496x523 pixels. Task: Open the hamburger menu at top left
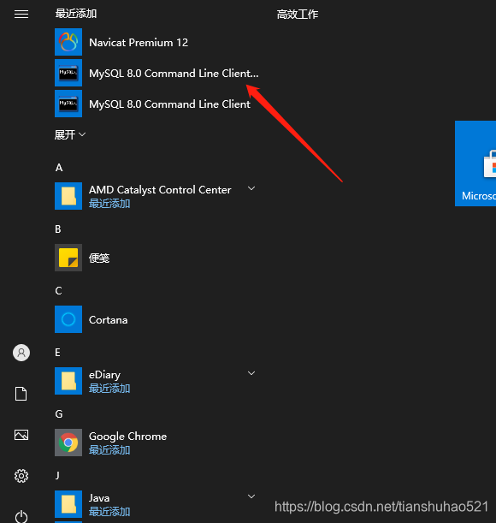(x=21, y=15)
